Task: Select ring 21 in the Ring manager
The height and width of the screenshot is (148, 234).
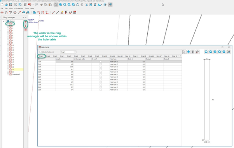Action: click(13, 72)
